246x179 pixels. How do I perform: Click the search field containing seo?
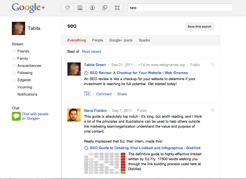click(x=180, y=8)
